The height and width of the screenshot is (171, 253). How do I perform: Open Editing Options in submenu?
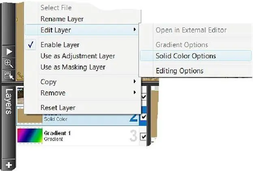click(179, 71)
